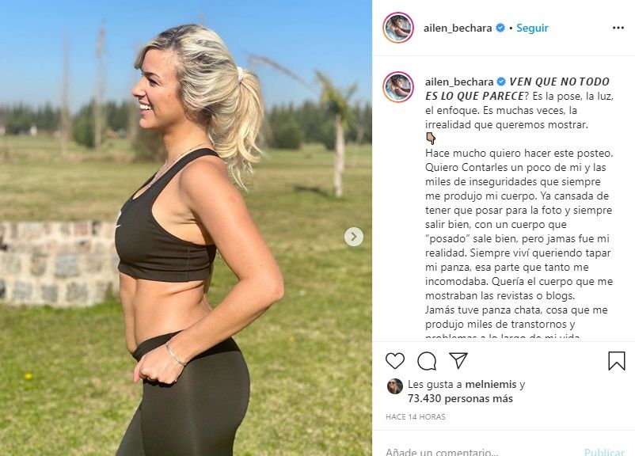Open melniemis profile from likes line
The height and width of the screenshot is (456, 635).
491,384
